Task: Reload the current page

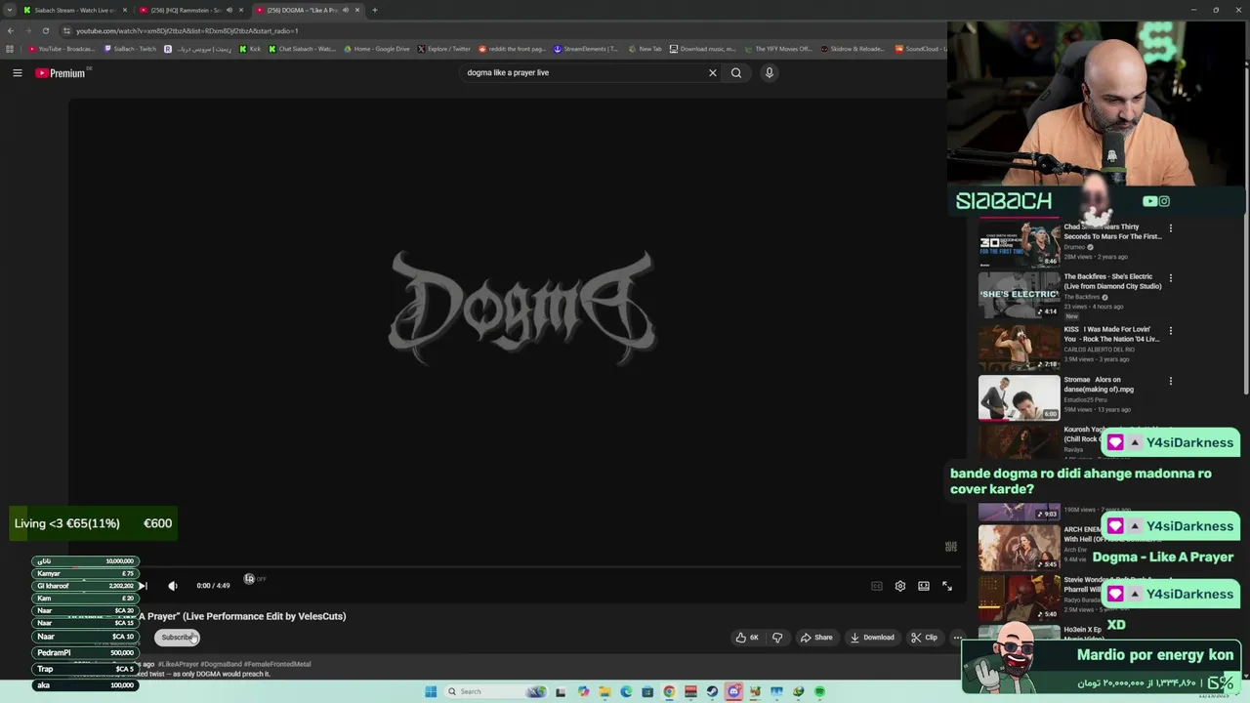Action: tap(45, 30)
